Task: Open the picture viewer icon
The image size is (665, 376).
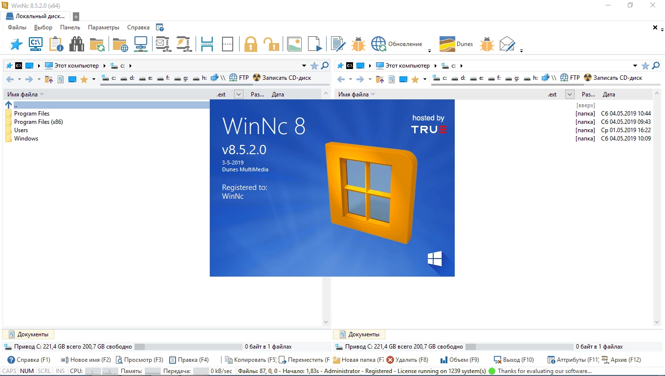Action: 294,44
